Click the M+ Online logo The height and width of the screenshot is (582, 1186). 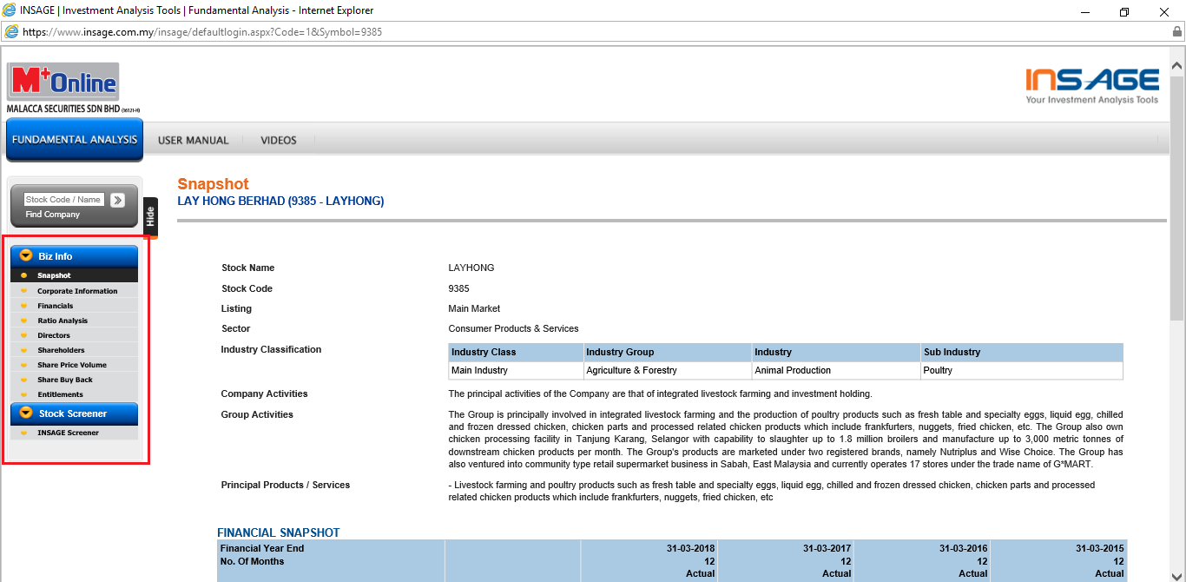(x=63, y=83)
